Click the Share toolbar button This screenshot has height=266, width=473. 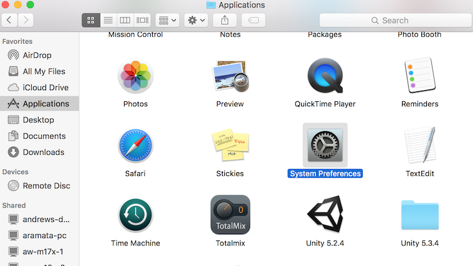(x=225, y=20)
